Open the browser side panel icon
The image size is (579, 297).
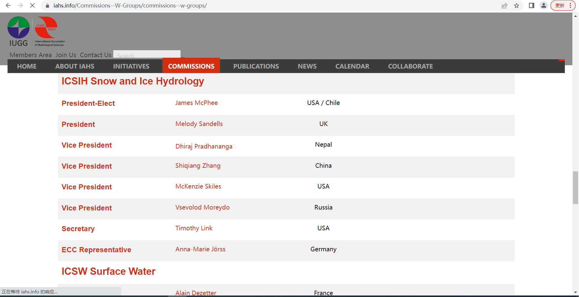click(x=531, y=5)
